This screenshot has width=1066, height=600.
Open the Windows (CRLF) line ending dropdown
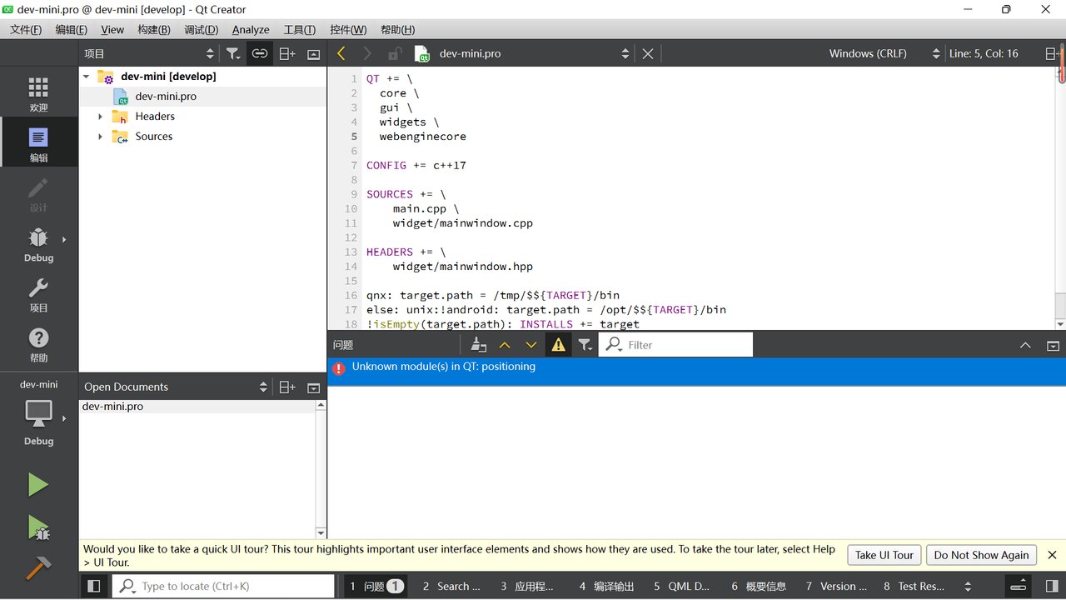pyautogui.click(x=884, y=53)
